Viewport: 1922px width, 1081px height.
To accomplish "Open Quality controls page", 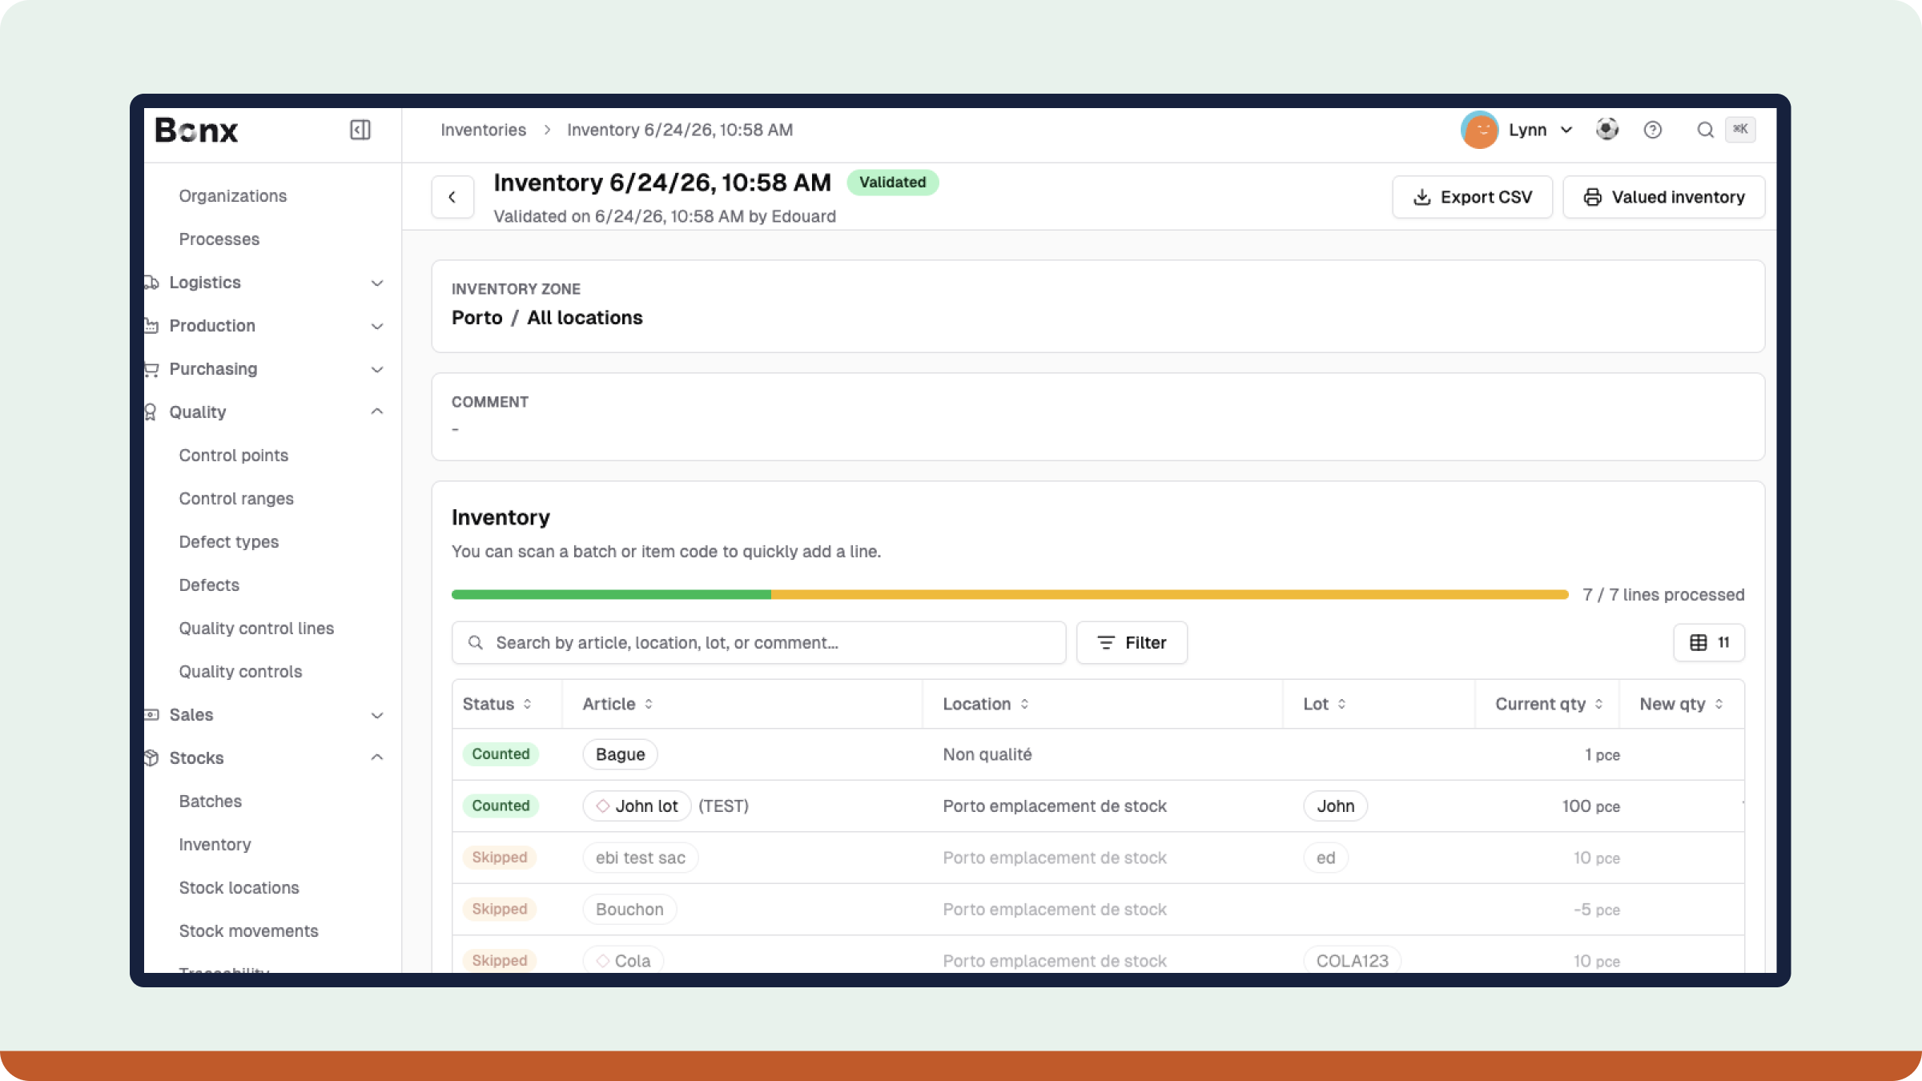I will pos(240,672).
